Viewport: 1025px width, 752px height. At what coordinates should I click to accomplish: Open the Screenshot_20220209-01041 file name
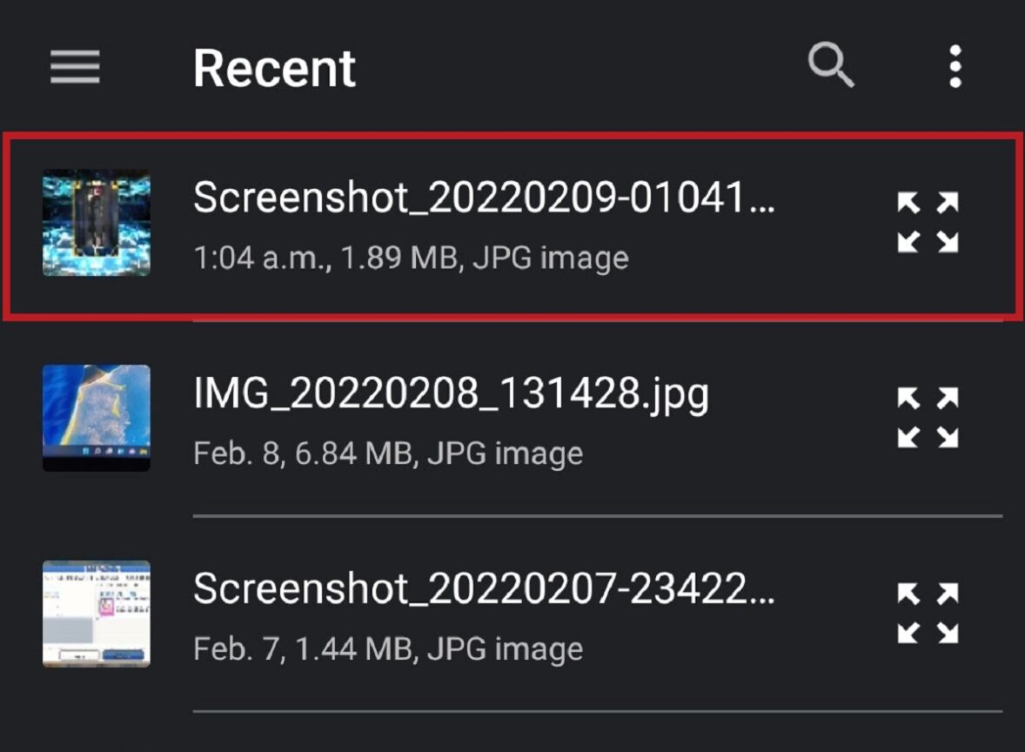click(x=484, y=198)
